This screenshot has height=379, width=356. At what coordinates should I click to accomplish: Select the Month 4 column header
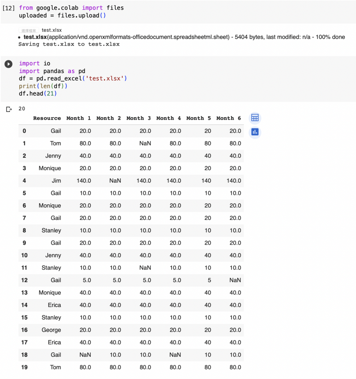168,118
